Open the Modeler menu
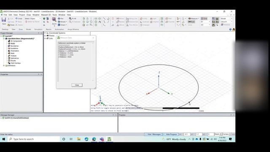The width and height of the screenshot is (270, 152). pyautogui.click(x=36, y=15)
